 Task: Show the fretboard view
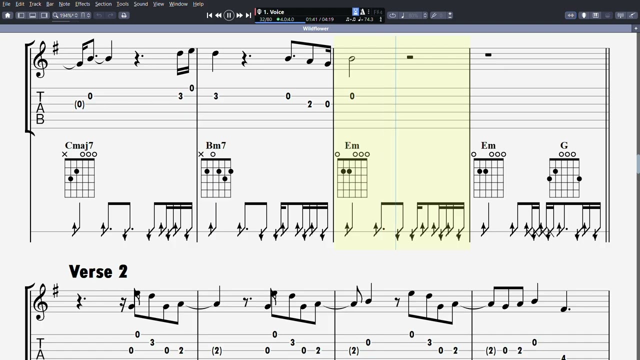[583, 15]
